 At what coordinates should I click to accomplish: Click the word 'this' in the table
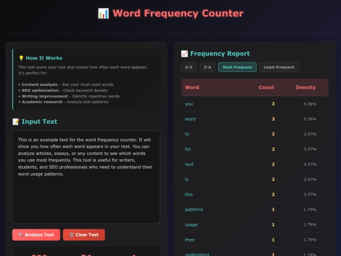189,195
